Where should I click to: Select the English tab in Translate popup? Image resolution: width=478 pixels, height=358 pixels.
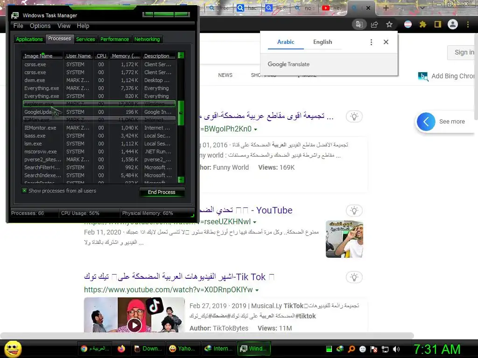click(x=323, y=42)
